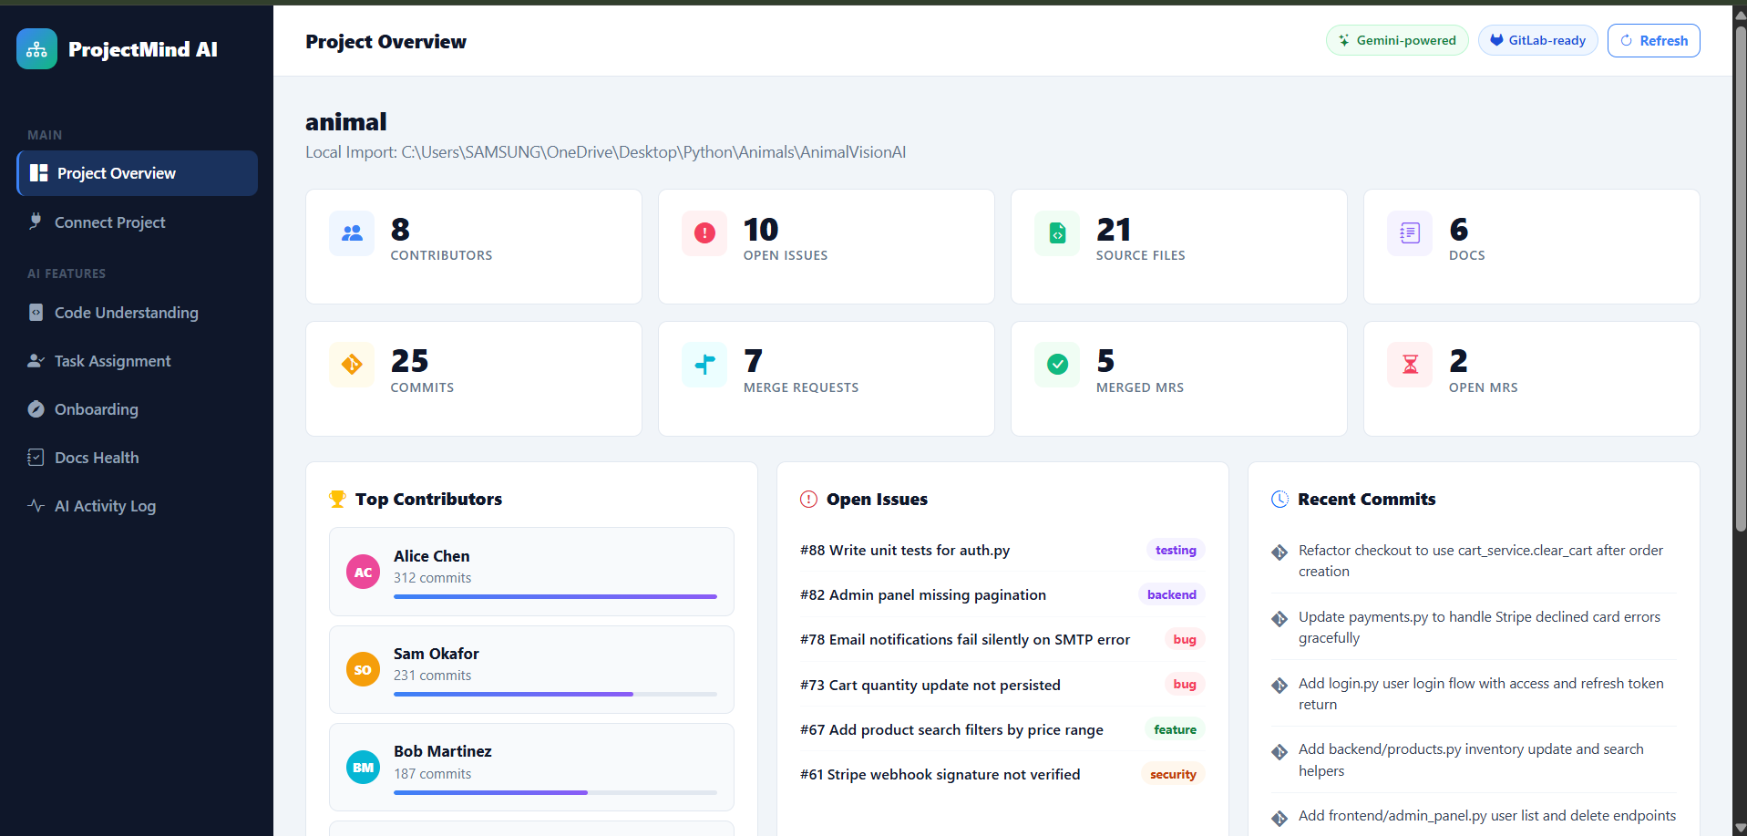Click the Open MRs hourglass icon

click(1410, 365)
